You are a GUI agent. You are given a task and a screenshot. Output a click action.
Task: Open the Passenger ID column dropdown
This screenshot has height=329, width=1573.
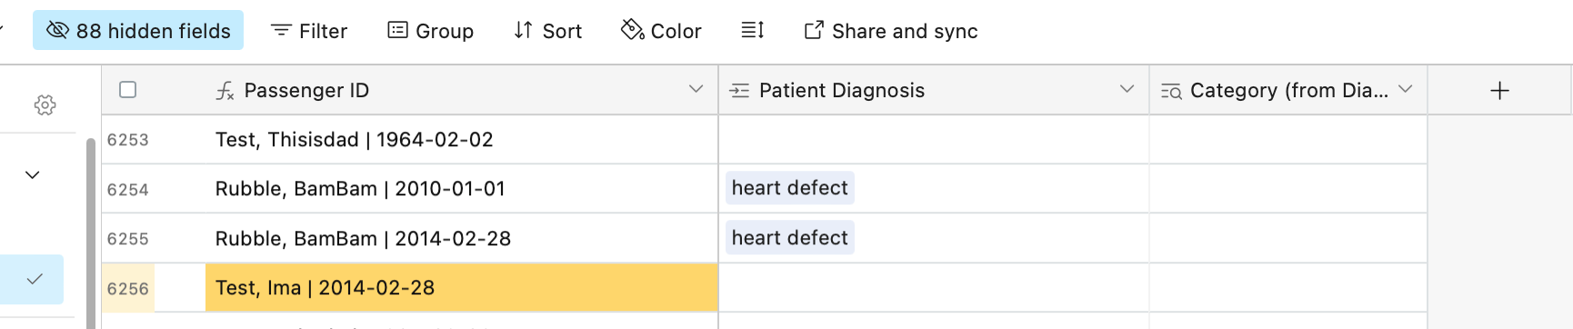[x=696, y=89]
